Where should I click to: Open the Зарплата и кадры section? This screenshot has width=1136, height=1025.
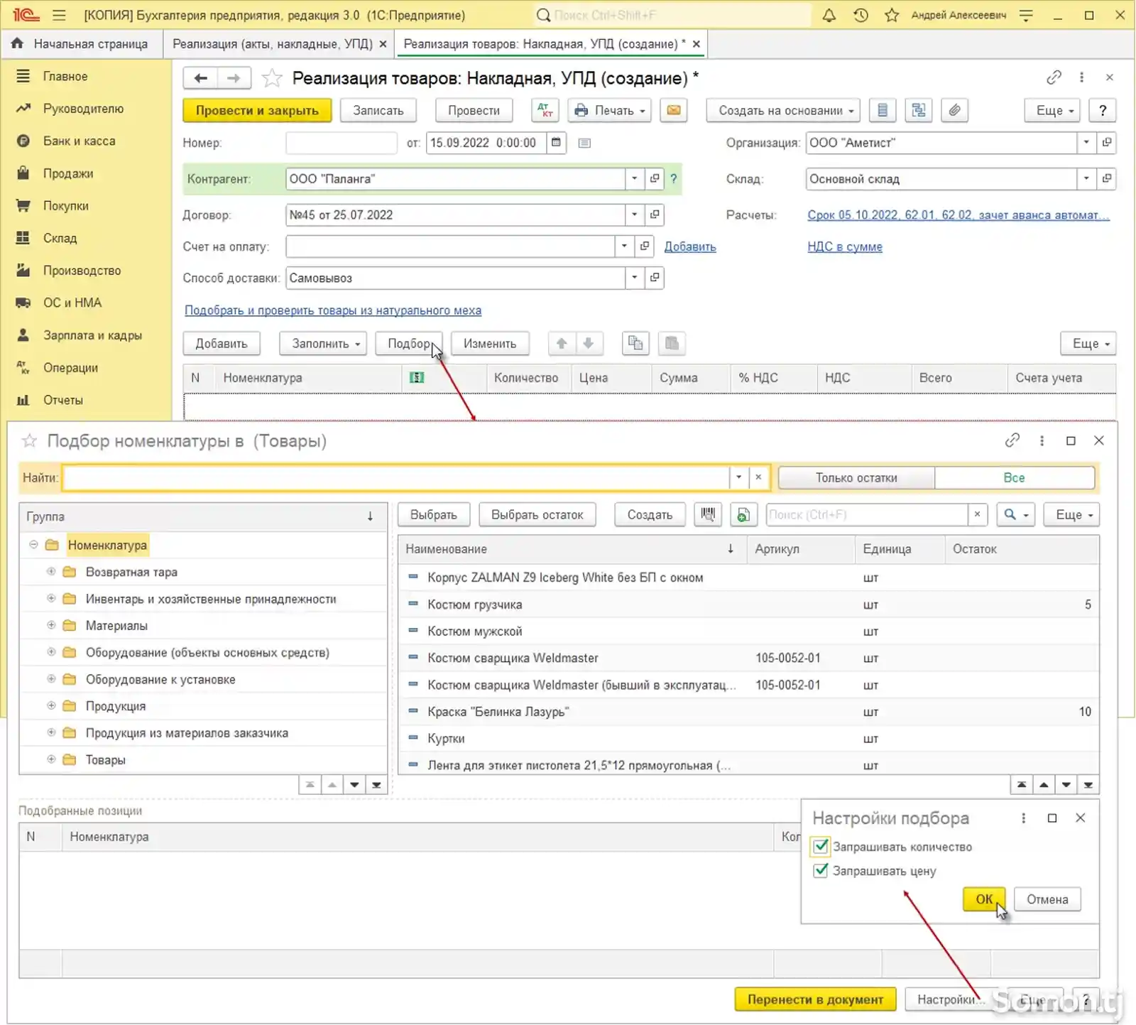click(x=92, y=335)
